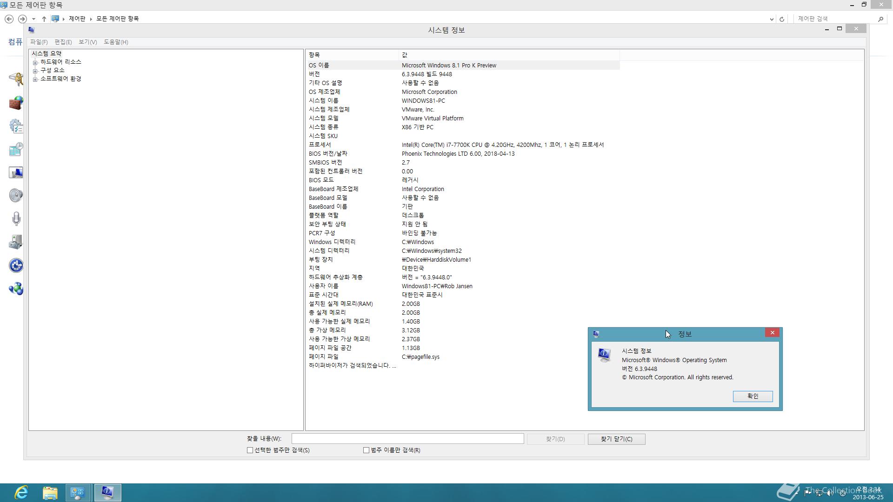Select 프로세서 row

463,145
